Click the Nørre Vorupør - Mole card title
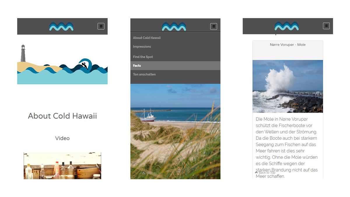350x197 pixels. 288,45
